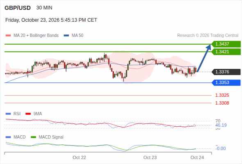Click the 1.3376 current price tag
Image resolution: width=242 pixels, height=164 pixels.
coord(226,72)
